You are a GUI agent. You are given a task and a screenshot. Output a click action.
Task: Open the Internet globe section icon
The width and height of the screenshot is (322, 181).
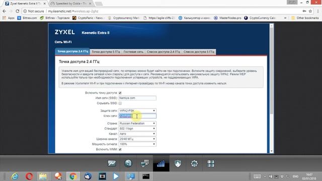[128, 163]
